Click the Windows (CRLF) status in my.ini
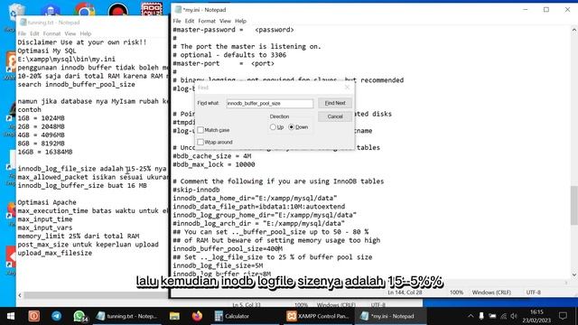This screenshot has width=578, height=325. (491, 292)
